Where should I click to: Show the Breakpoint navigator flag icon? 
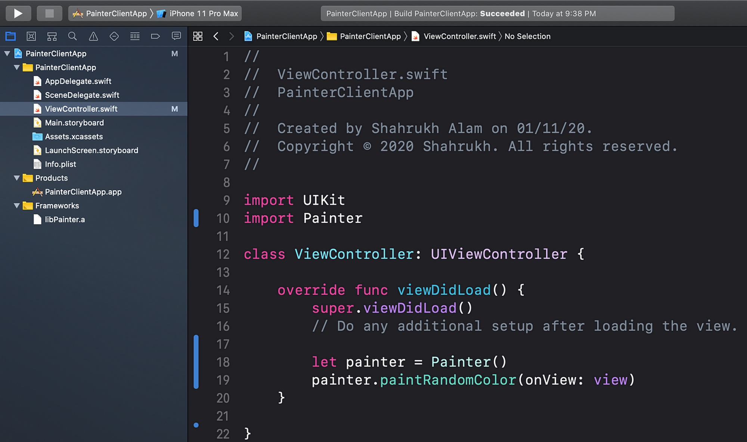pyautogui.click(x=155, y=36)
